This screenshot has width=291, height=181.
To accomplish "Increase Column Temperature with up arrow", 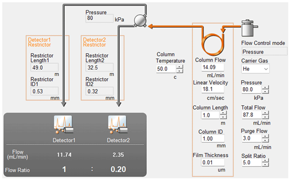I will point(179,67).
